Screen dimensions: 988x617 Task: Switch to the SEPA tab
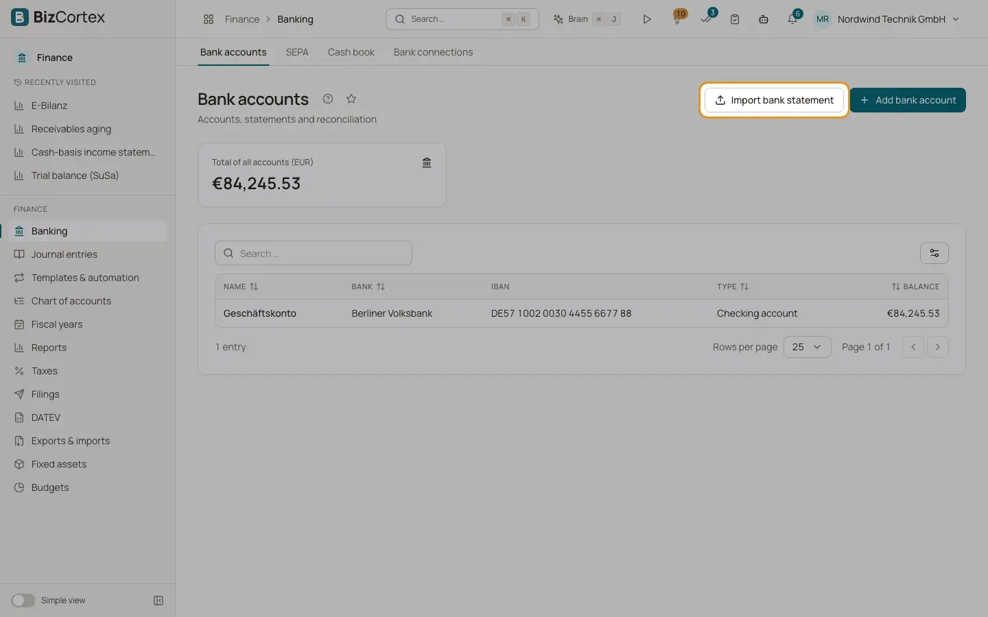point(297,52)
